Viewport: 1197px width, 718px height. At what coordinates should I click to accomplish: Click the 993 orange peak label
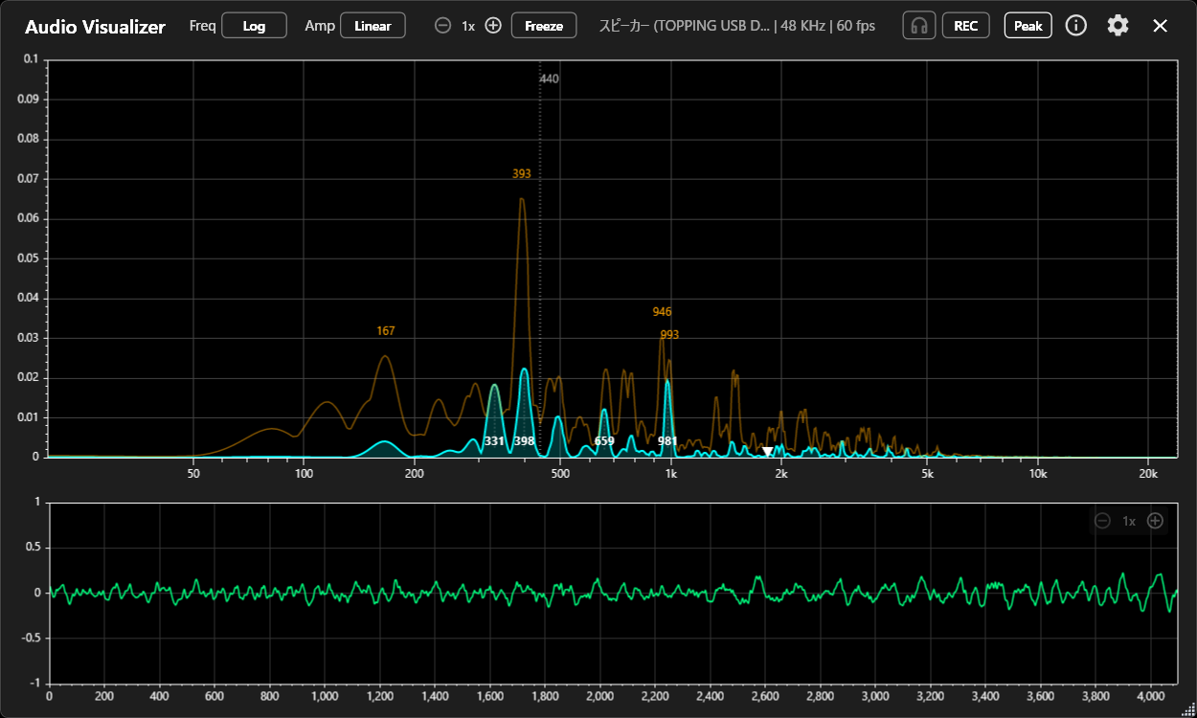[x=669, y=335]
